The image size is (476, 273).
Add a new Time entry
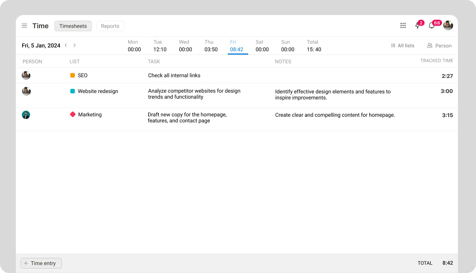pyautogui.click(x=41, y=263)
